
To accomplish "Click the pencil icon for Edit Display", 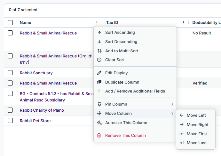I will tap(99, 73).
